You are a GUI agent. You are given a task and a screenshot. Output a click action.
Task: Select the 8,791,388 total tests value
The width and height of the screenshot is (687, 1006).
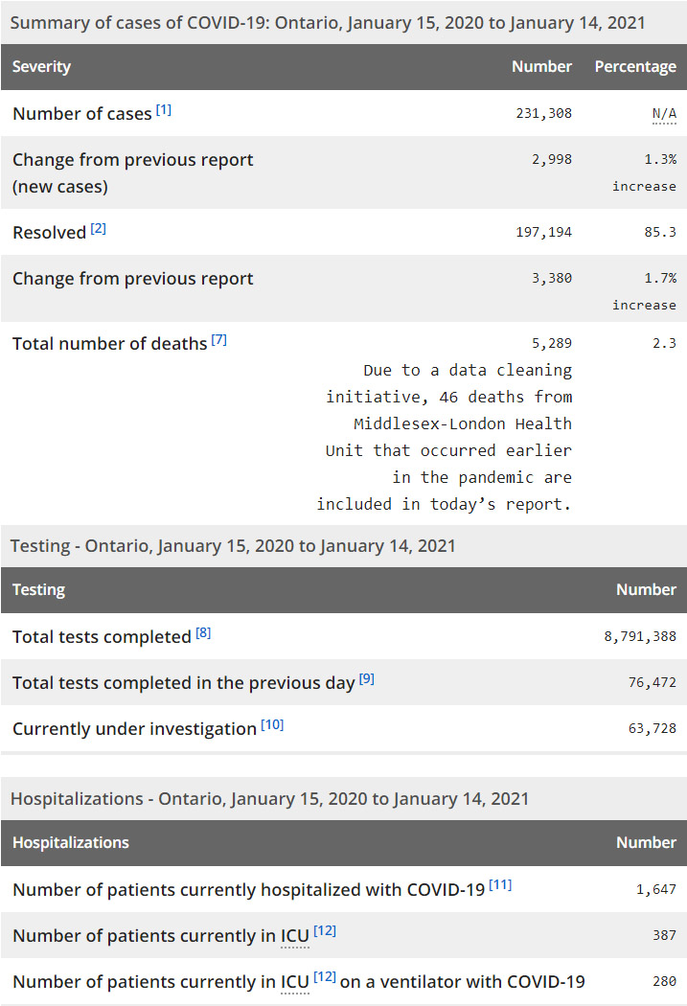[x=636, y=636]
